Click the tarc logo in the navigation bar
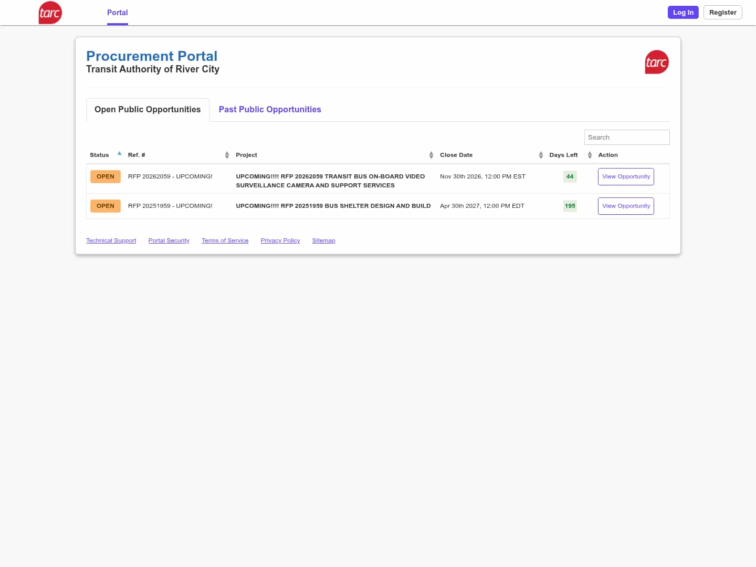Screen dimensions: 756x567 pyautogui.click(x=50, y=13)
